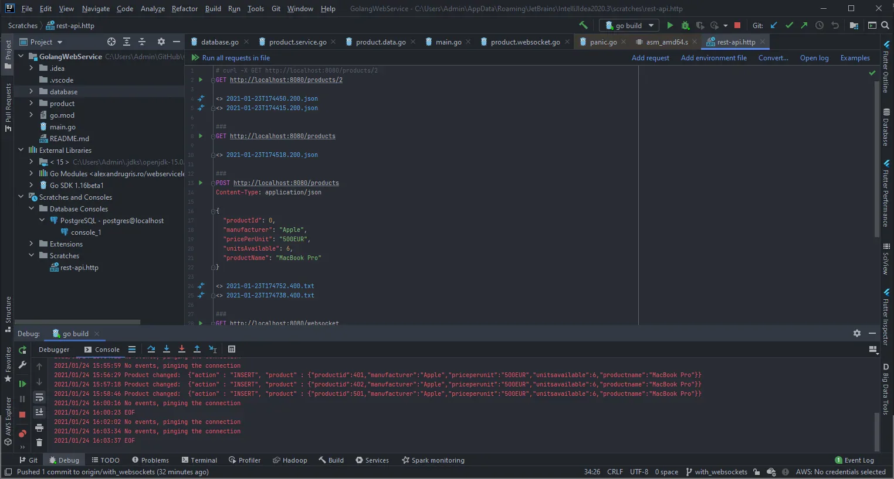Toggle the Structure tool window stripe button
Screen dimensions: 894x479
click(x=8, y=314)
